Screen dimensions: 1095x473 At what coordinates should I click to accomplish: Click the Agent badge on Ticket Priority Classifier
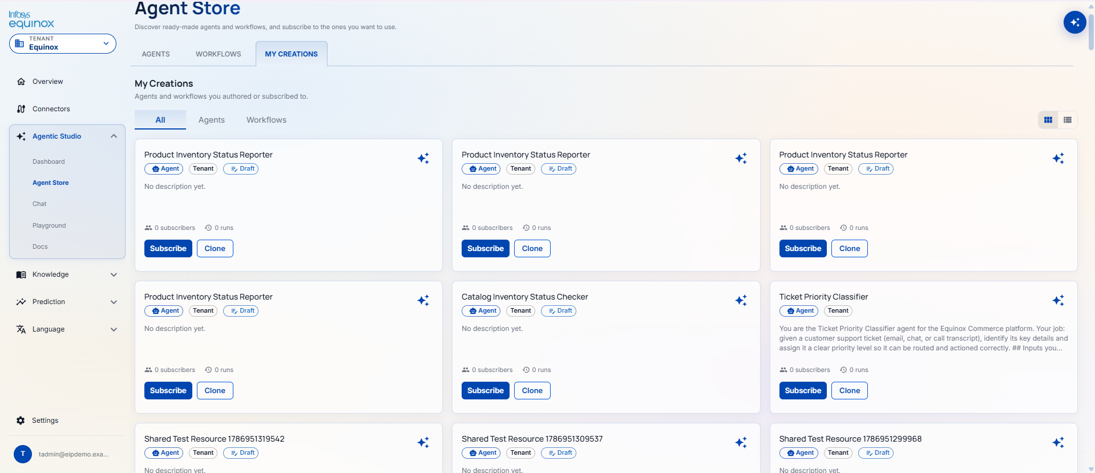[x=799, y=311]
